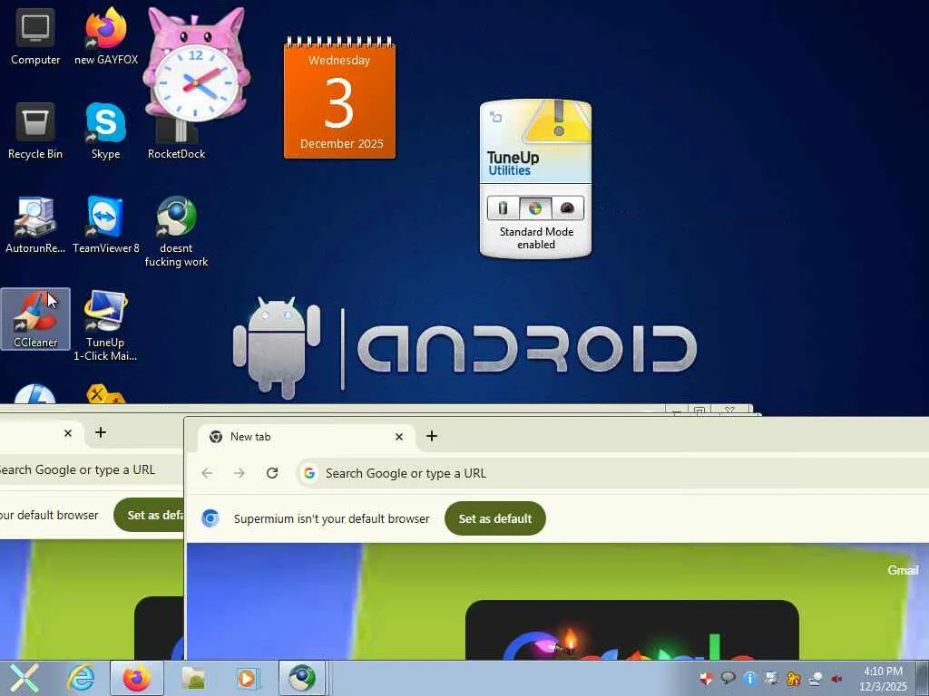Click the blue info tray icon
929x696 pixels.
tap(749, 678)
